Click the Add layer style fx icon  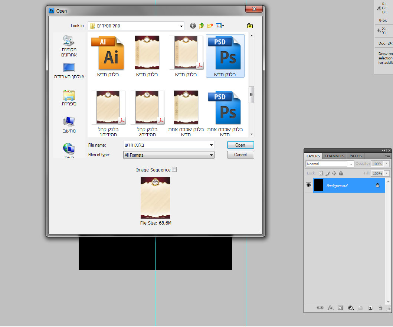coord(330,308)
